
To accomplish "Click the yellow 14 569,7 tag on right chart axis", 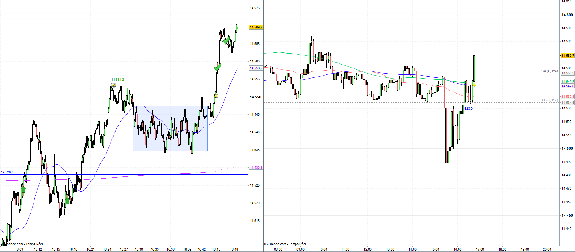I will tap(568, 56).
